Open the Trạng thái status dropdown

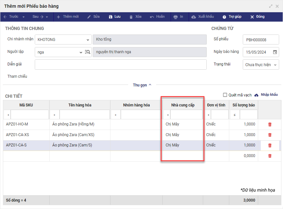[x=275, y=65]
